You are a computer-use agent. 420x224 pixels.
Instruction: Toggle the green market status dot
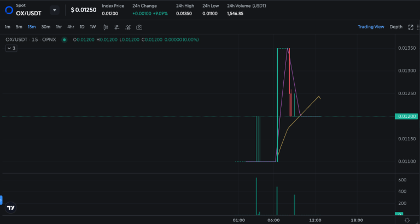point(65,39)
